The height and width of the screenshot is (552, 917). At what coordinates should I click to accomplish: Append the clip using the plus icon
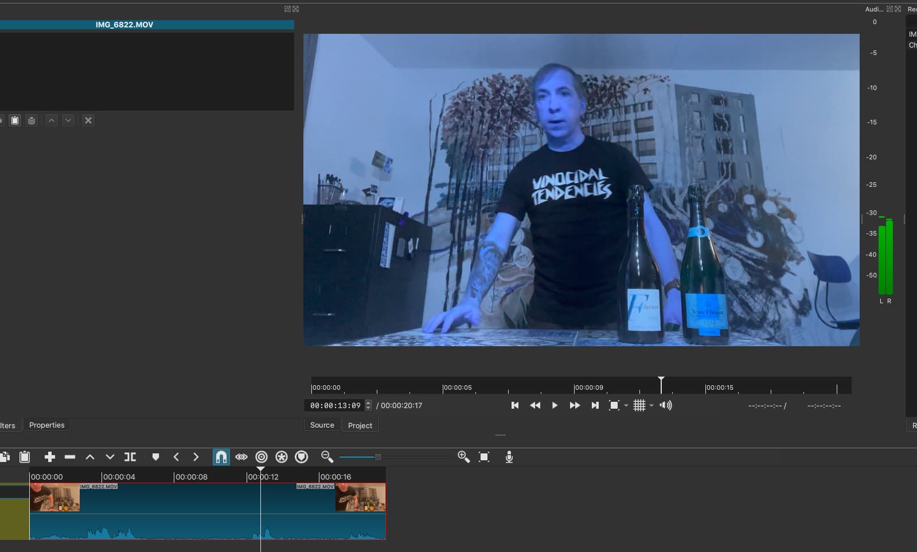pyautogui.click(x=50, y=457)
